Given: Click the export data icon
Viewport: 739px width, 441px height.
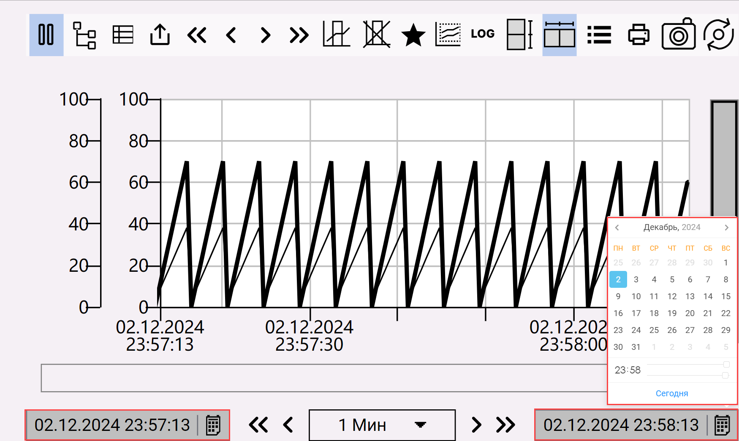Looking at the screenshot, I should coord(160,35).
